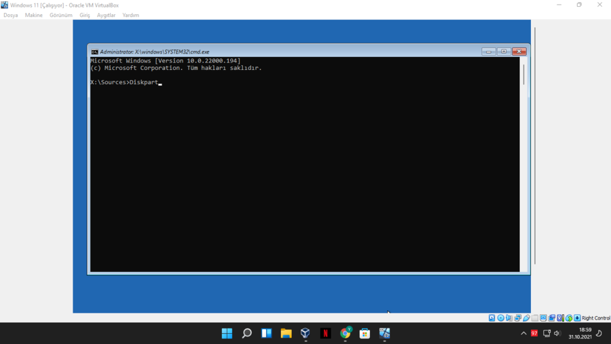Open the clock and date 18:59 flyout
Screen dimensions: 611x344
(x=580, y=333)
